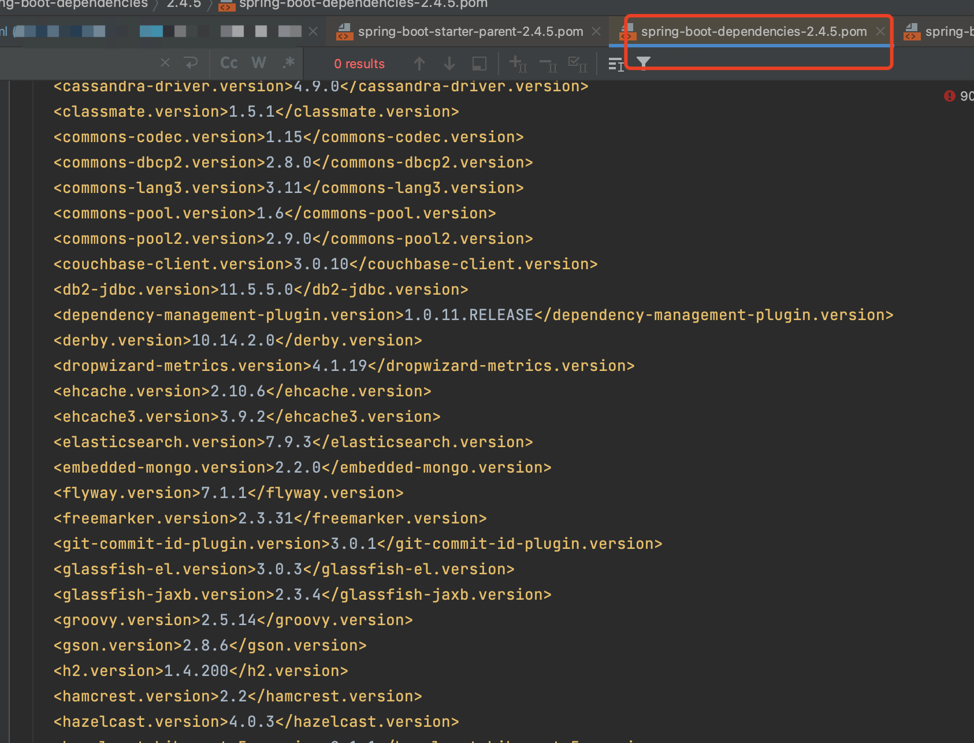Click the commons-lang3.version line
The height and width of the screenshot is (743, 974).
[x=289, y=188]
